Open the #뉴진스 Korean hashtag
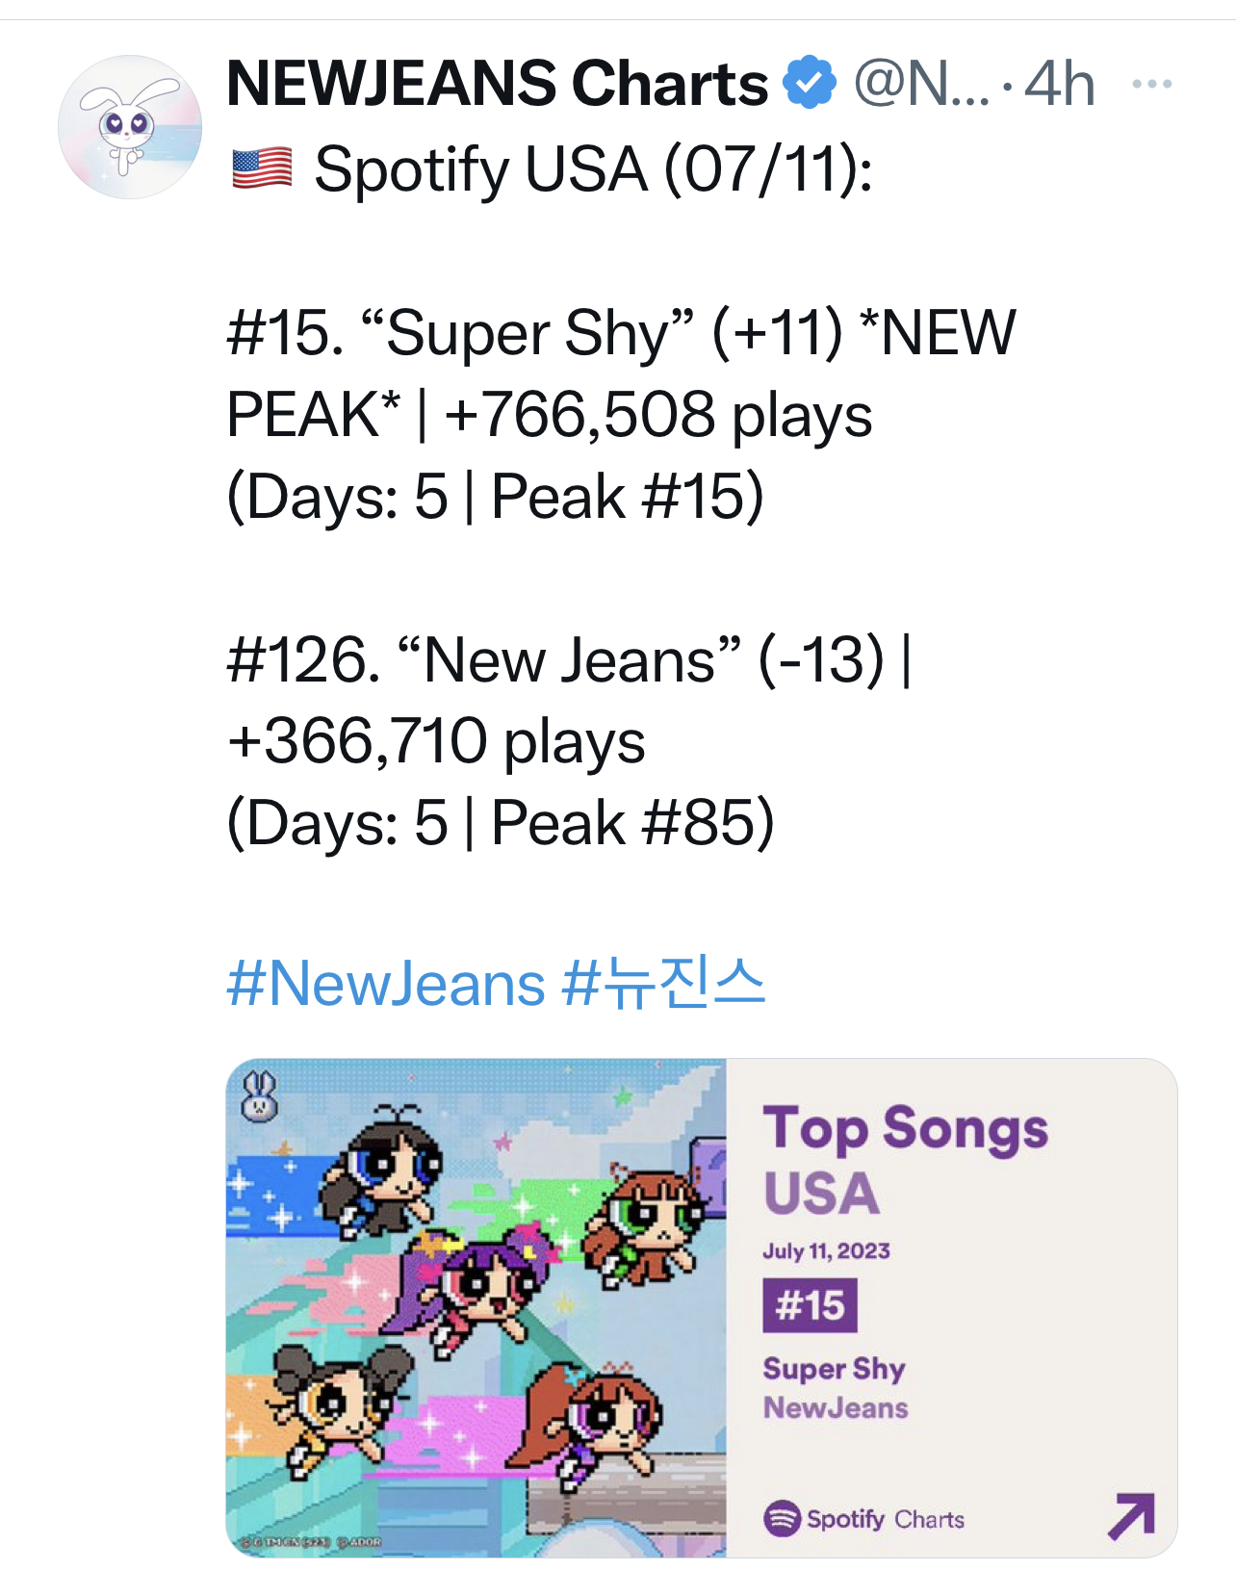Screen dimensions: 1236x1570 (663, 984)
